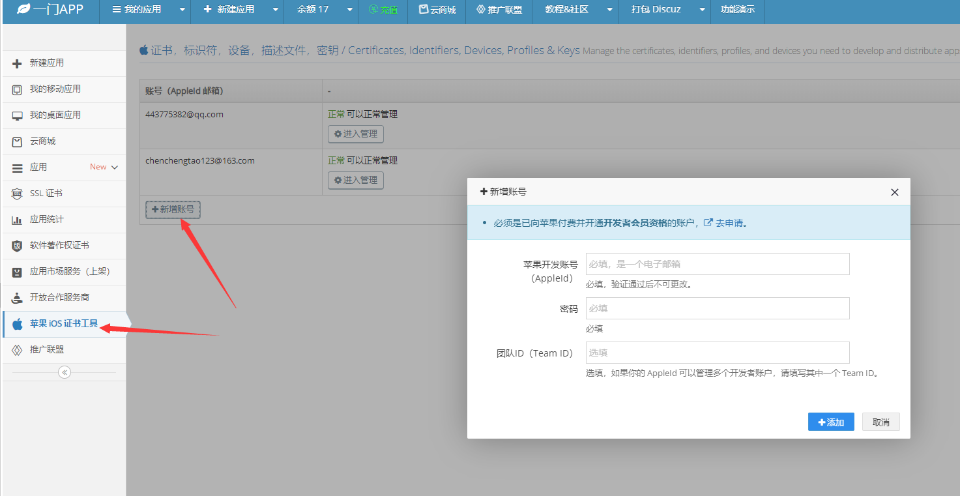Click the 新增账号 button under the table

coord(173,209)
